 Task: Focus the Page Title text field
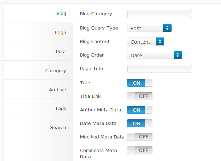point(160,69)
